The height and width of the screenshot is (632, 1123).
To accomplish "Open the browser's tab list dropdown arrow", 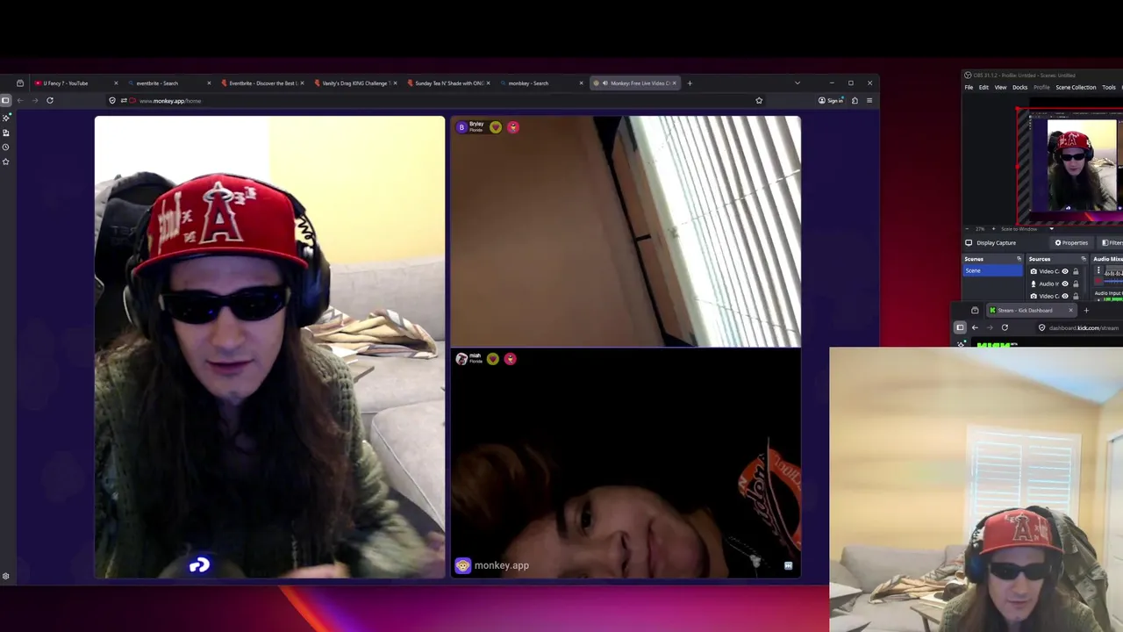I will pyautogui.click(x=797, y=83).
